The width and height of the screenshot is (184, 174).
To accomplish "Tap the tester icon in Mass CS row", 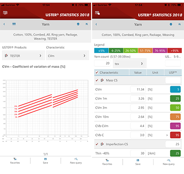I will pyautogui.click(x=102, y=80).
